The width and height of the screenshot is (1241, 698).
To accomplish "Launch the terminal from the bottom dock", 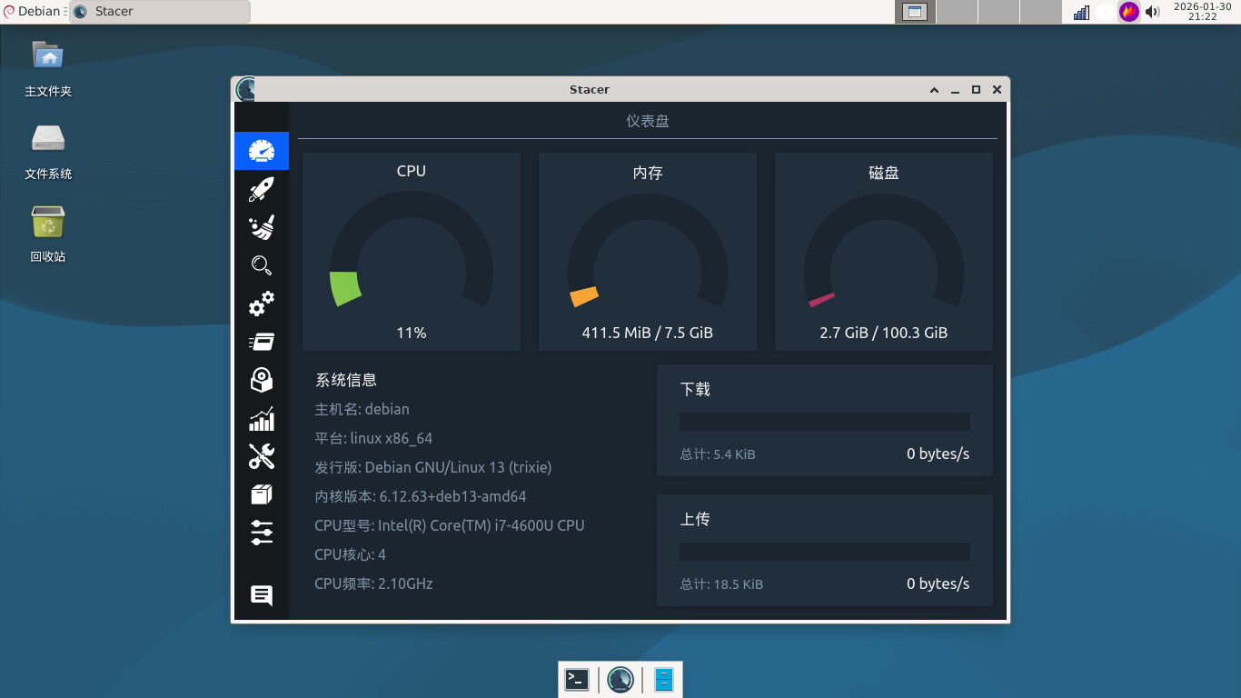I will [x=577, y=680].
